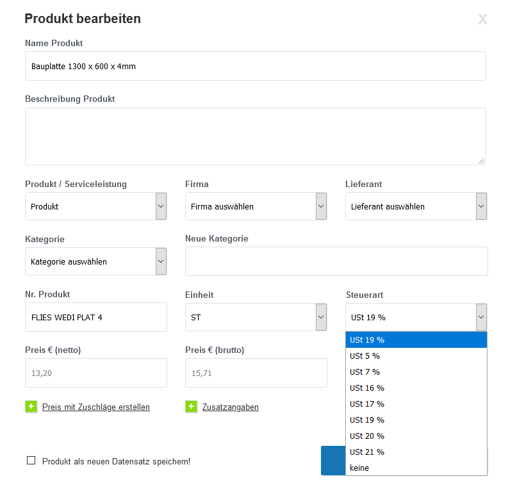Viewport: 508px width, 499px height.
Task: Open the Zusatzangaben link
Action: [x=231, y=407]
